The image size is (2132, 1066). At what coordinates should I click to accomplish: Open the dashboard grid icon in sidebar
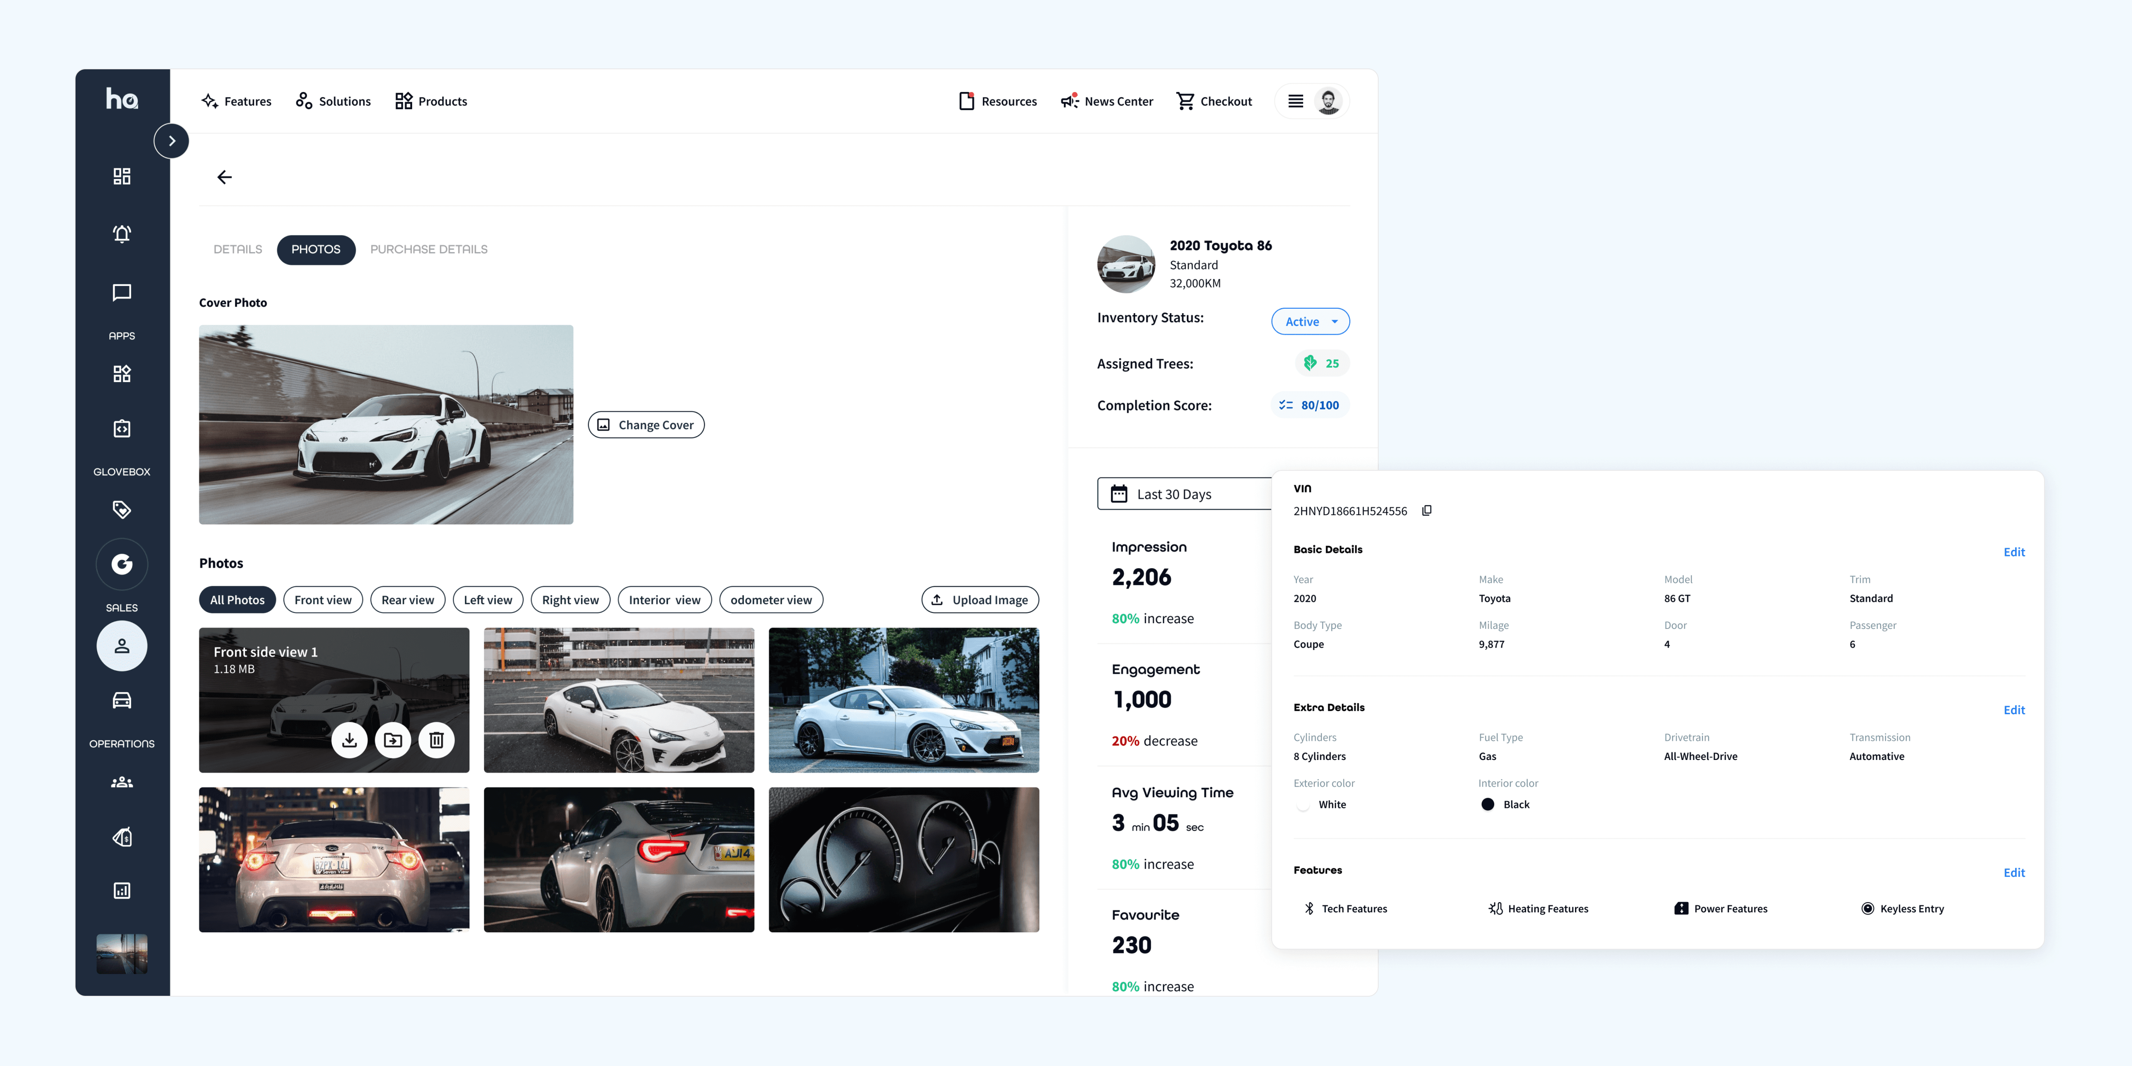coord(122,176)
